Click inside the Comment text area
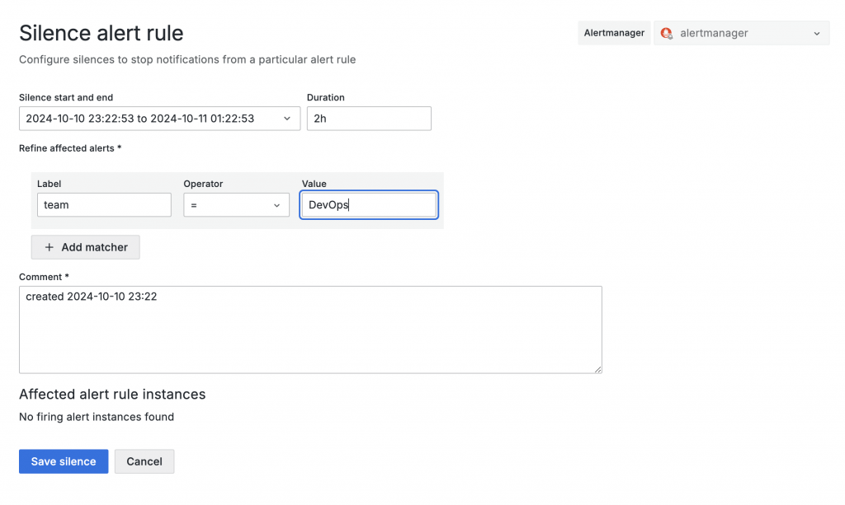 click(x=310, y=330)
